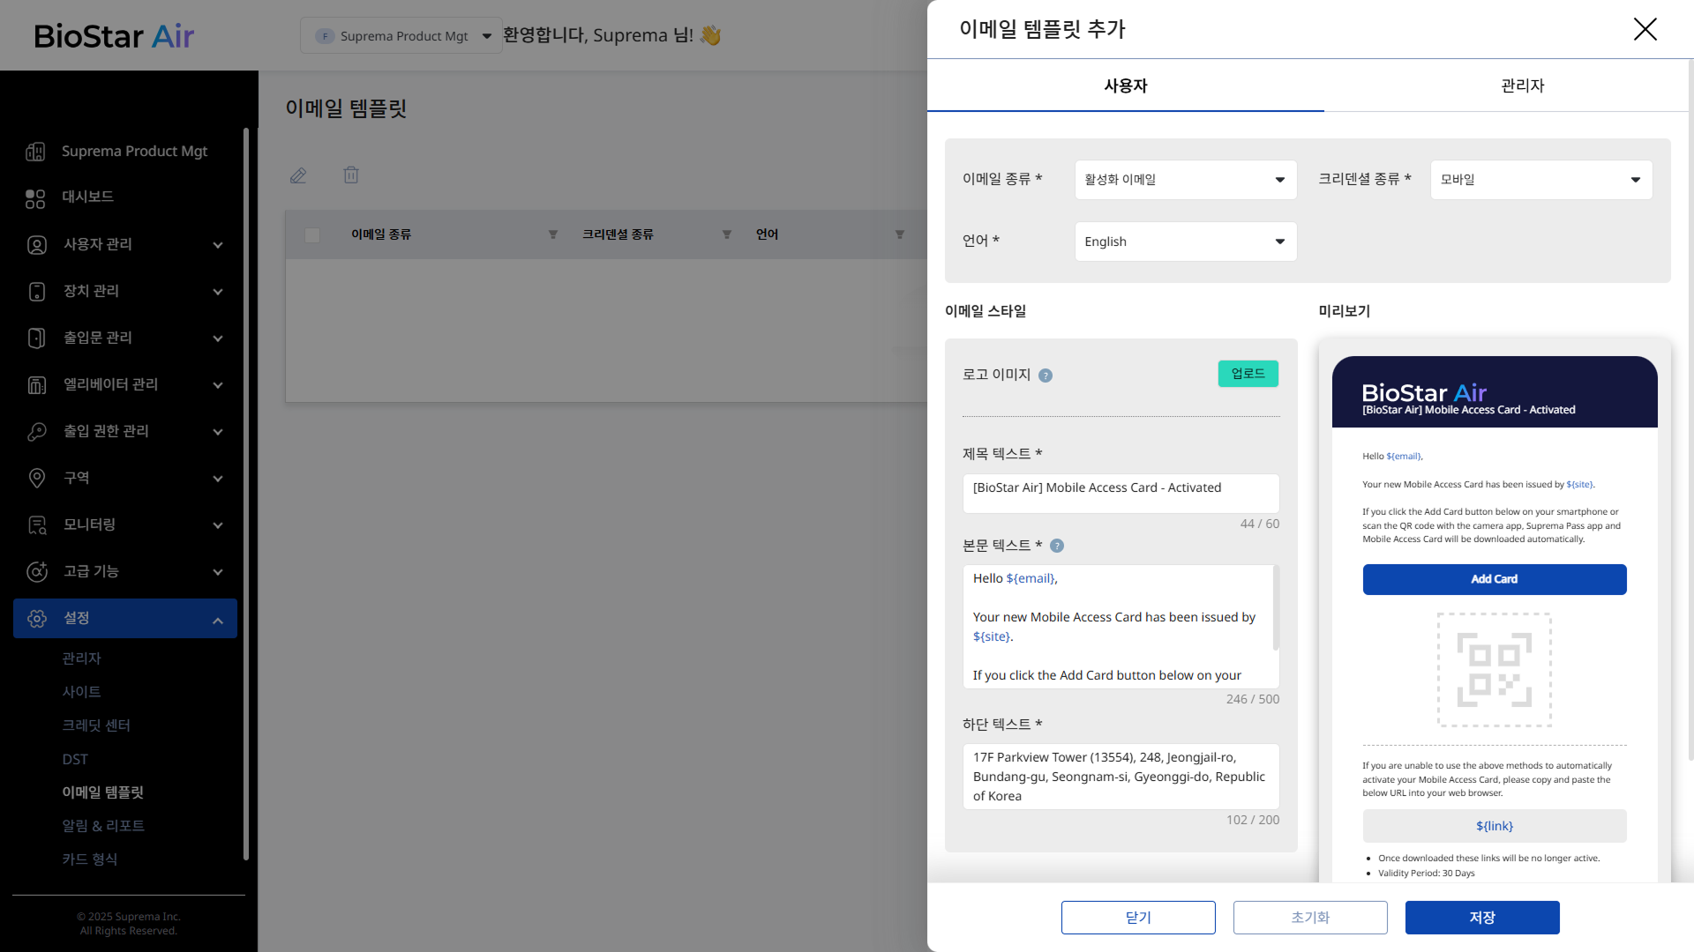Expand the 사용자 관리 sidebar menu
Viewport: 1694px width, 952px height.
(x=124, y=245)
